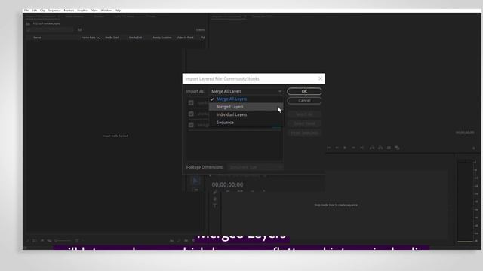Viewport: 483px width, 271px height.
Task: Confirm import with OK button
Action: 304,91
